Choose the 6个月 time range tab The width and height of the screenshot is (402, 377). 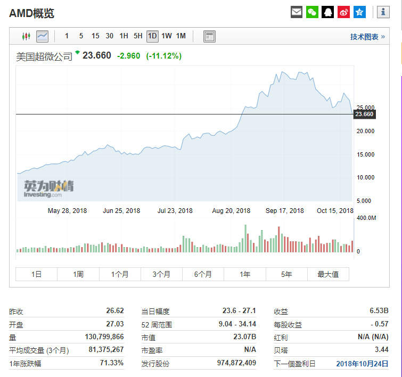(203, 274)
